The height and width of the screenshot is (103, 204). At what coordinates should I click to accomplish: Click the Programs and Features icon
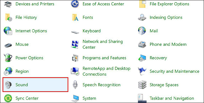[x=75, y=58]
